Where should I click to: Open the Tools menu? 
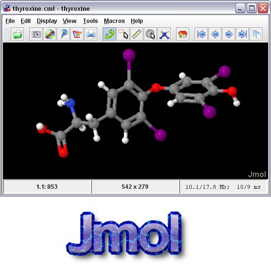(x=90, y=21)
